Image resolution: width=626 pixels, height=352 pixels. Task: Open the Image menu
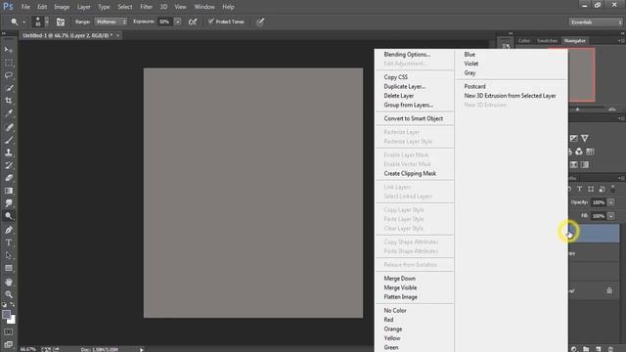tap(62, 7)
